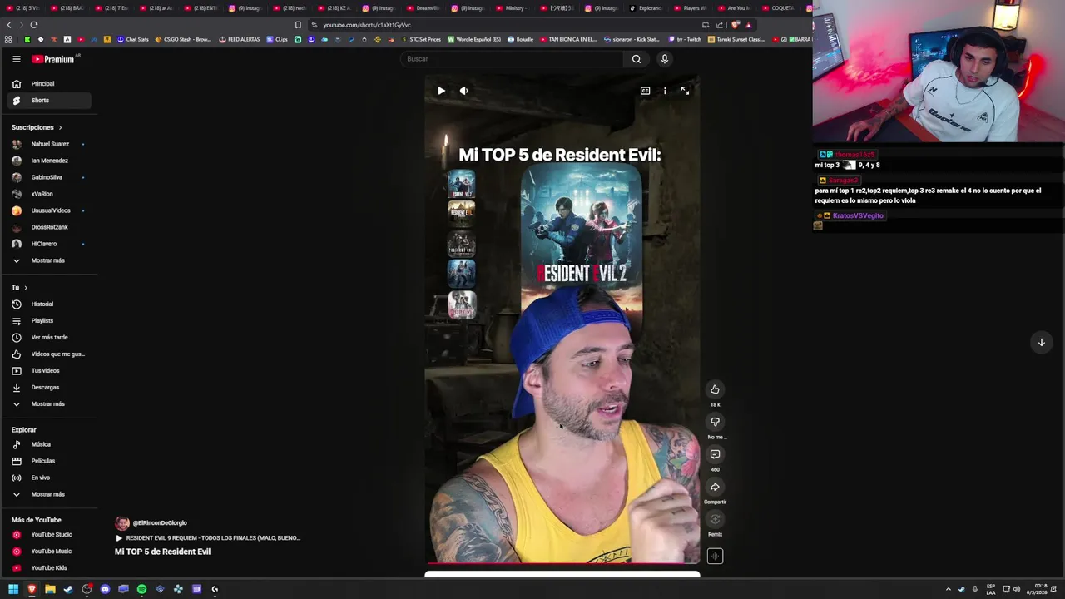This screenshot has height=599, width=1065.
Task: Expand the Suscripciones section arrow
Action: point(60,127)
